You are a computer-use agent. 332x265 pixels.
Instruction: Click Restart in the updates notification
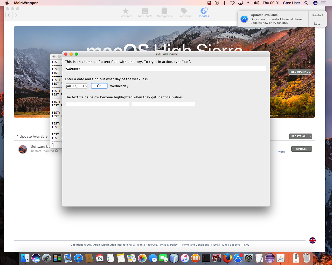tap(318, 15)
